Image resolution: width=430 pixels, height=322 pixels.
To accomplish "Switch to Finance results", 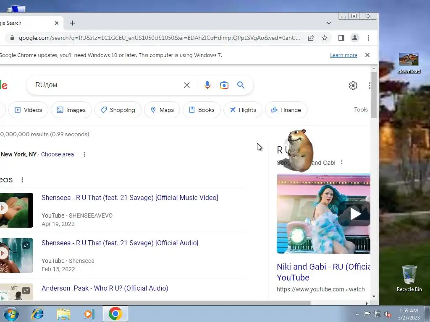I will pyautogui.click(x=286, y=110).
